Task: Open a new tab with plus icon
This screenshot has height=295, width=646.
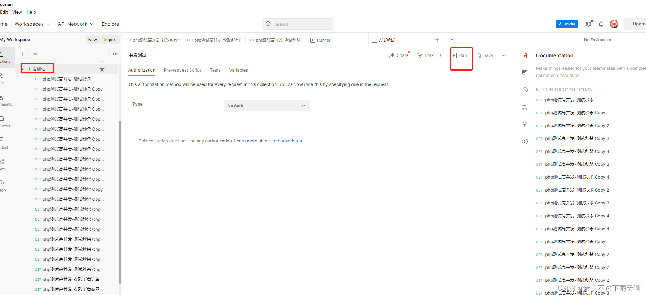Action: 437,40
